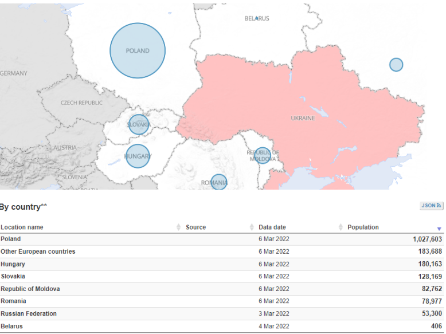The image size is (446, 334).
Task: Click the small Belarus triangle marker
Action: coord(257,18)
